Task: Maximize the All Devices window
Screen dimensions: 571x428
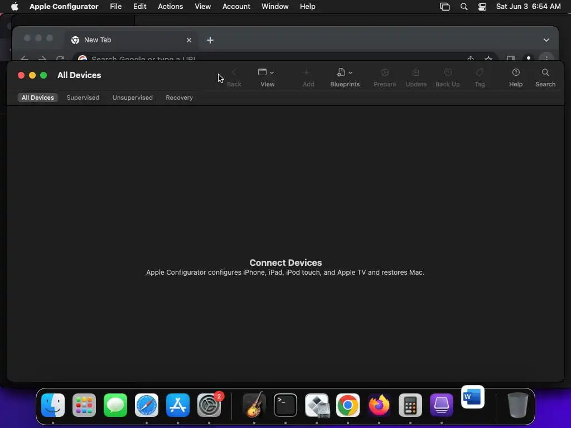Action: 43,75
